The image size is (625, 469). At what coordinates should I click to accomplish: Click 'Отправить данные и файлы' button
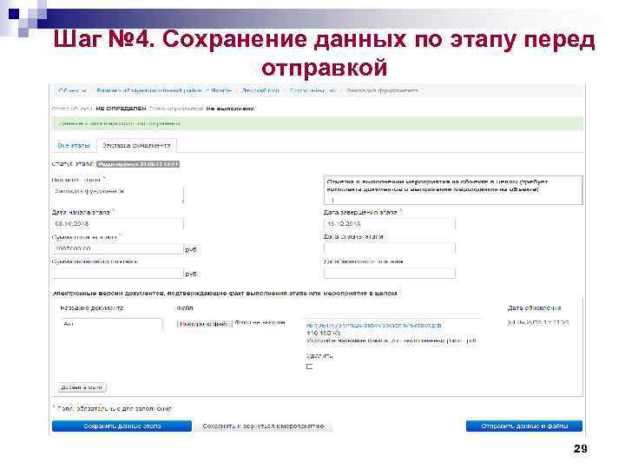524,426
